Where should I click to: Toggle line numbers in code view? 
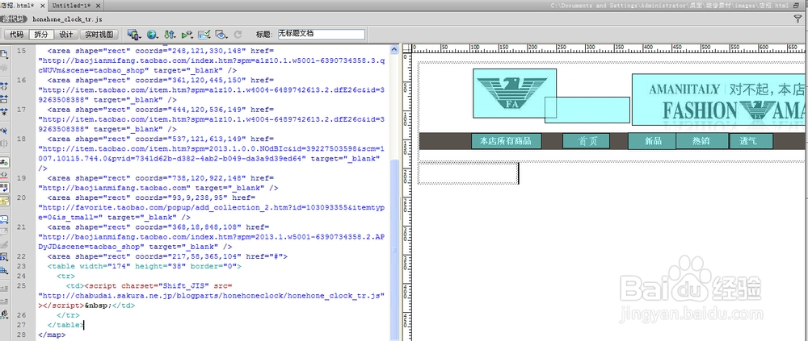(5, 163)
